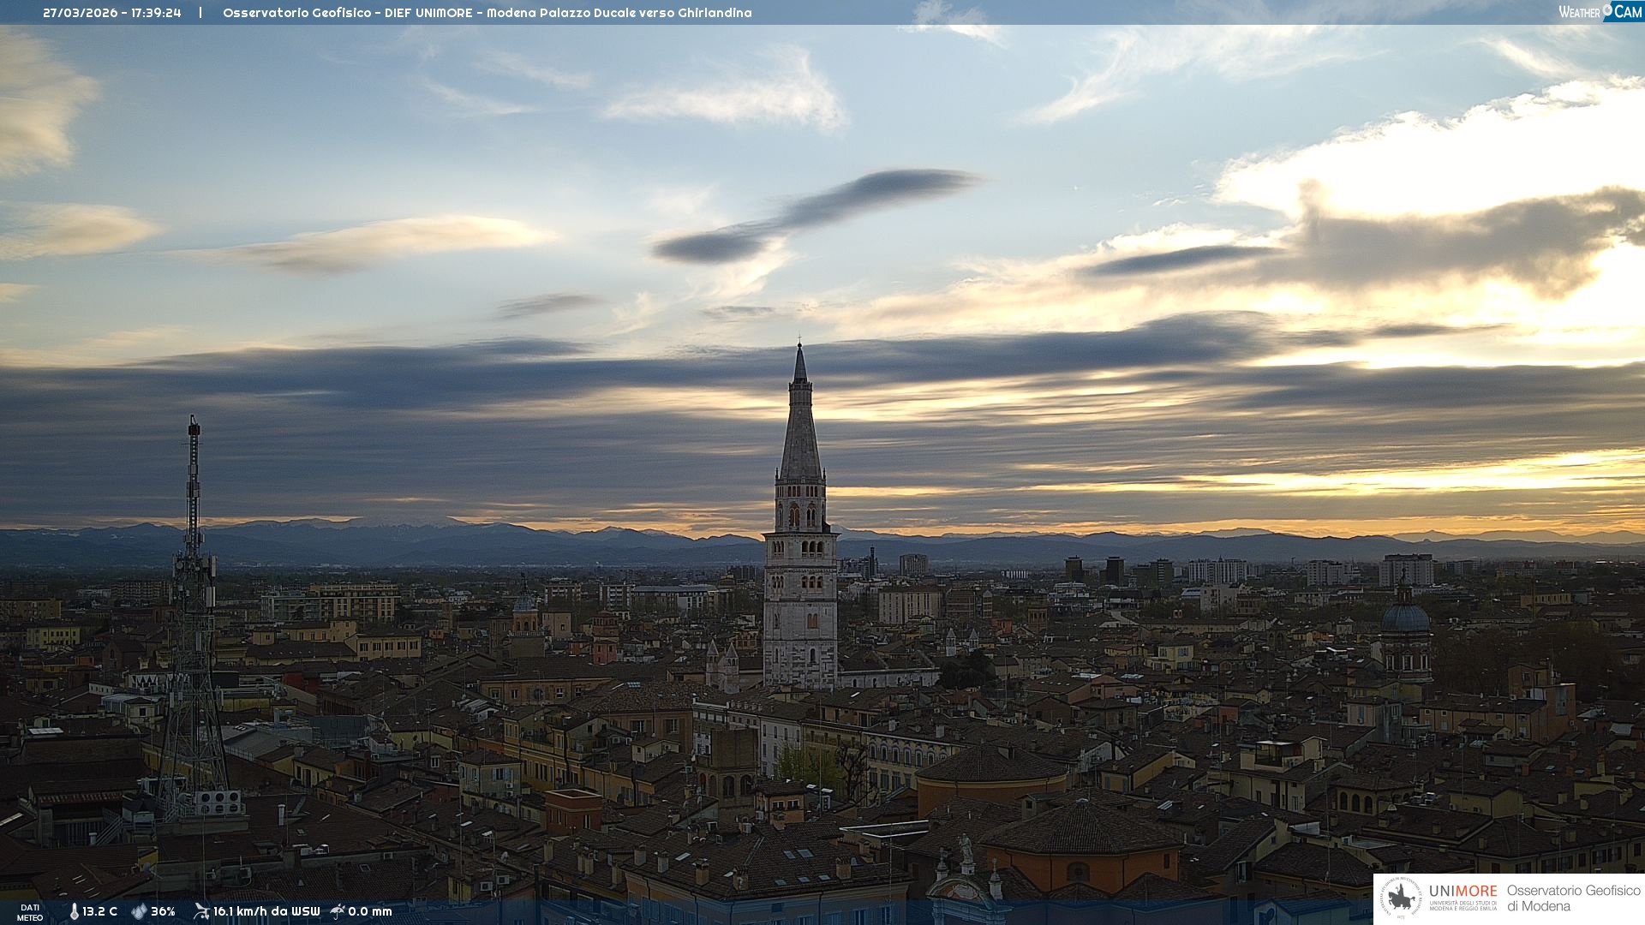This screenshot has height=925, width=1645.
Task: Click the 13.2 C temperature reading
Action: (100, 911)
